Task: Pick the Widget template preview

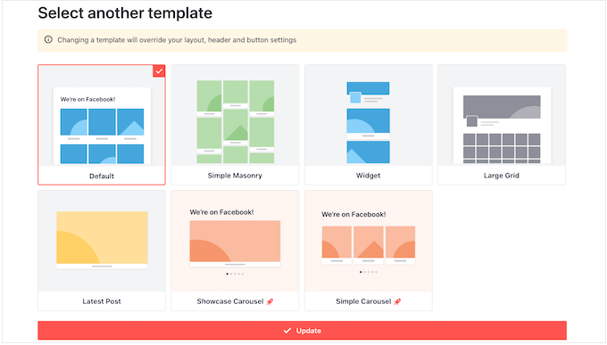Action: [368, 115]
